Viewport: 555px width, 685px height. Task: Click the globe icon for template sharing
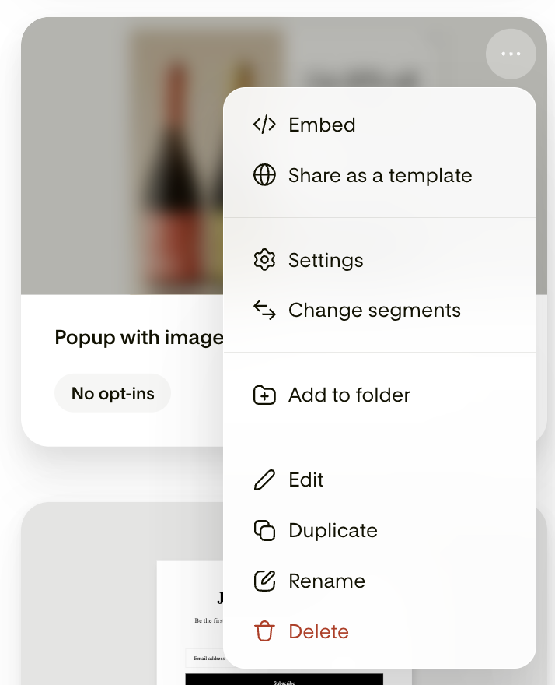264,175
